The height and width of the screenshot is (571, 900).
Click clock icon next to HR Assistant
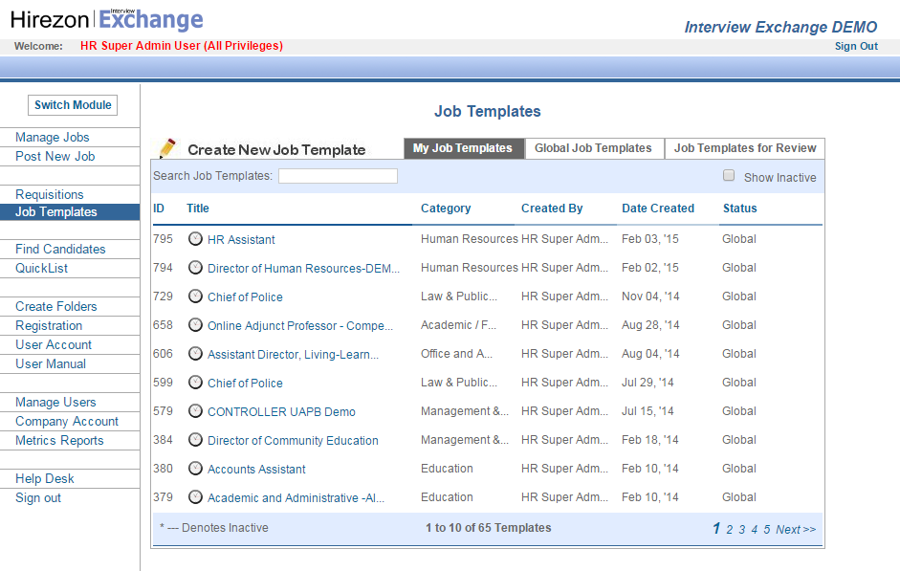196,239
